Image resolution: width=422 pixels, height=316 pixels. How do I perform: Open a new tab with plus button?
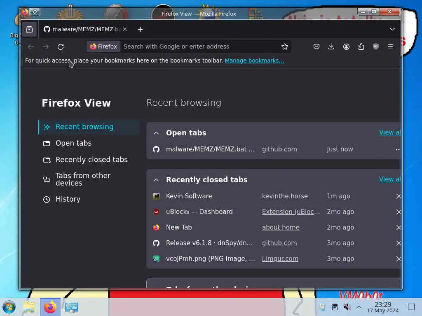click(140, 30)
